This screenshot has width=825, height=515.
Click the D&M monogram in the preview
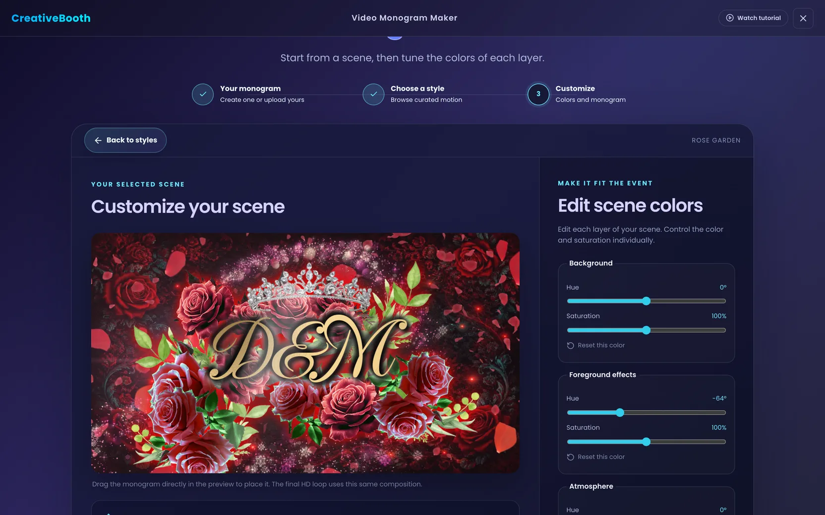(309, 349)
